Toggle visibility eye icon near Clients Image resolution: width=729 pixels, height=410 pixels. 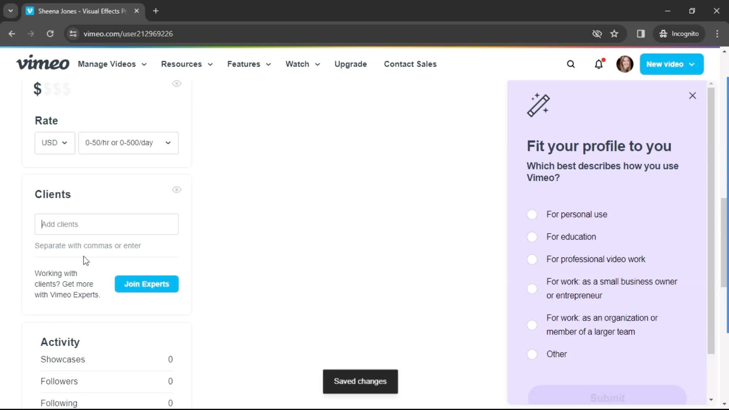click(176, 189)
